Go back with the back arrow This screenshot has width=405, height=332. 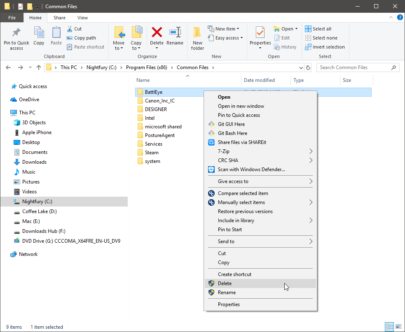(x=8, y=67)
